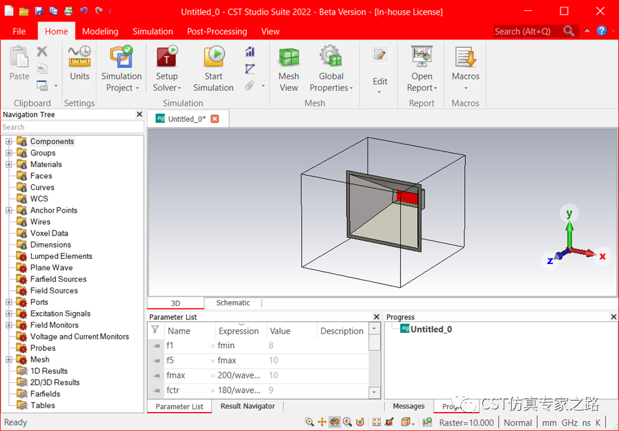Collapse the ribbon with the up arrow

click(x=587, y=30)
